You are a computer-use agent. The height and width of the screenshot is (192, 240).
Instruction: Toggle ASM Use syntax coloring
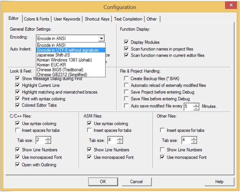pos(89,123)
